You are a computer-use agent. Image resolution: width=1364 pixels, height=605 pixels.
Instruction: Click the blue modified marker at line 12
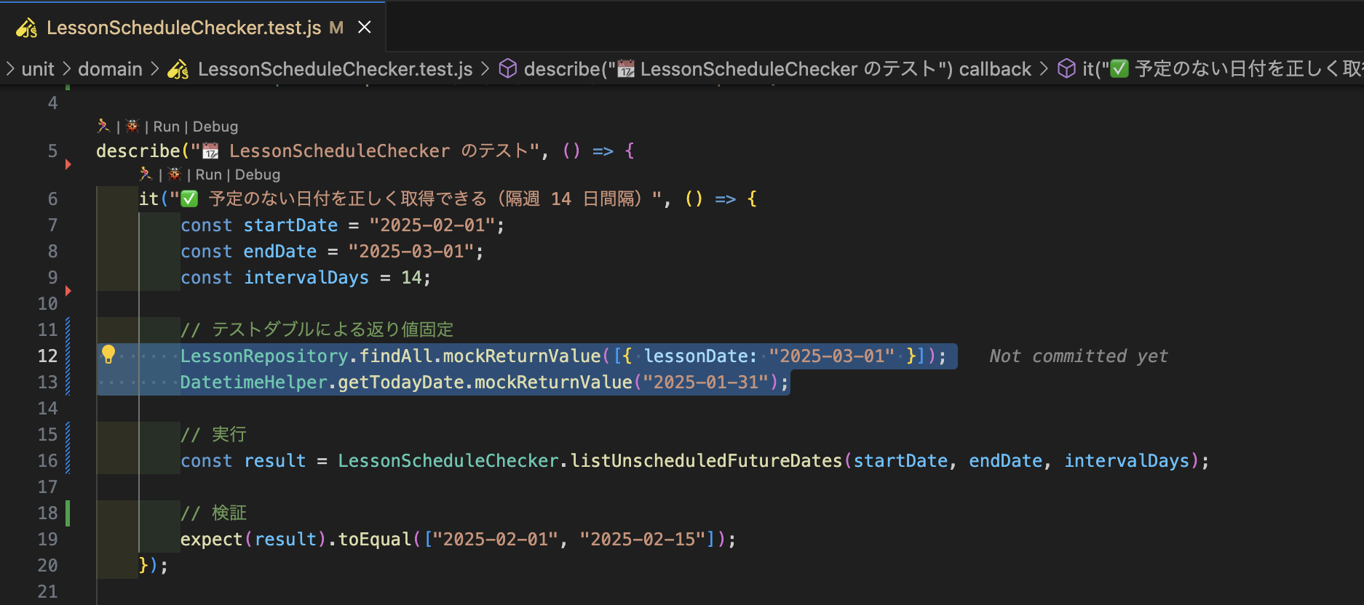pos(68,356)
